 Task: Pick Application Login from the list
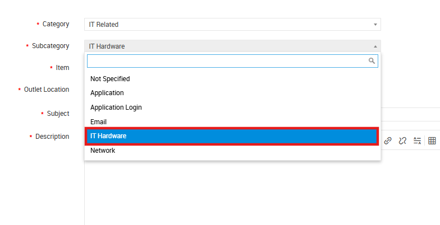[116, 107]
